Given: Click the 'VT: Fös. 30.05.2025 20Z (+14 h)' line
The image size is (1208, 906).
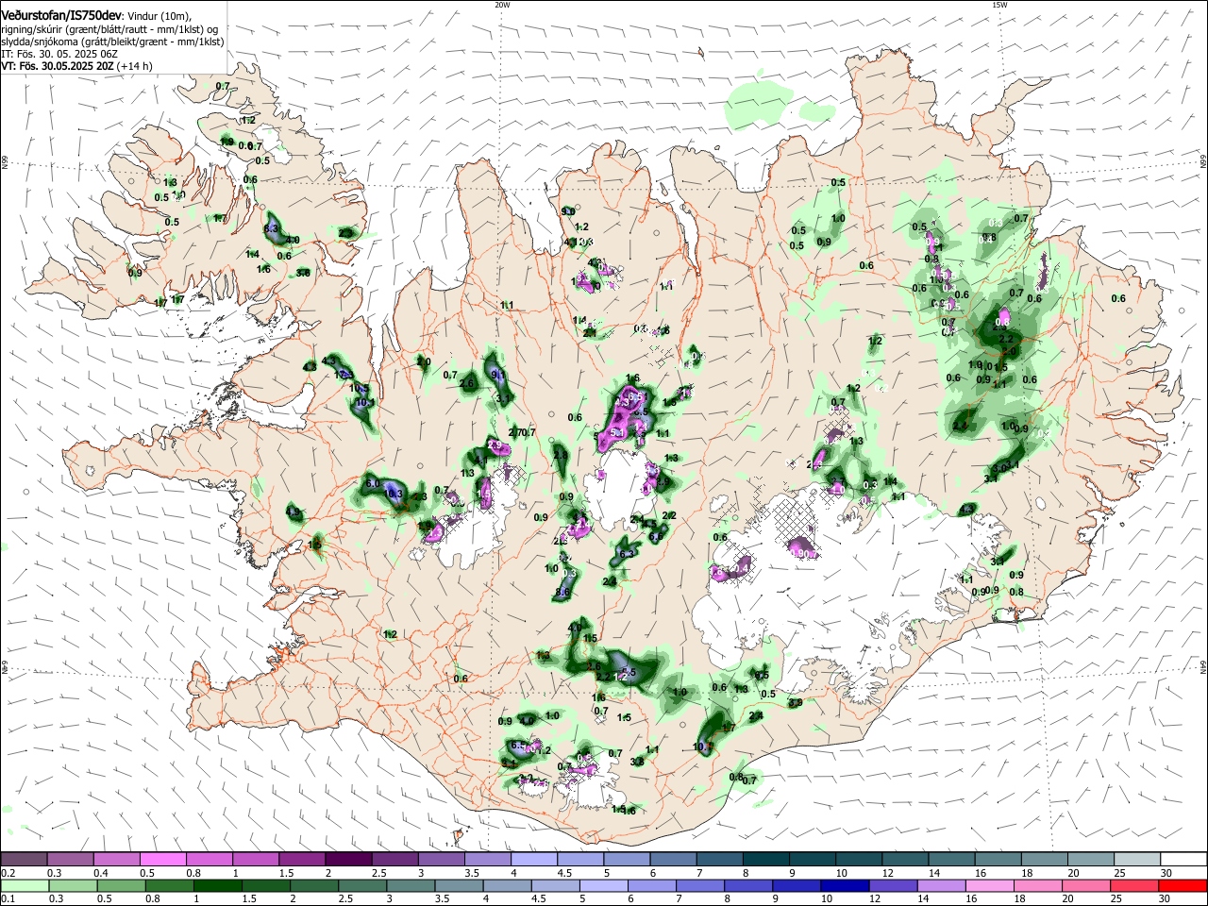Looking at the screenshot, I should click(76, 66).
